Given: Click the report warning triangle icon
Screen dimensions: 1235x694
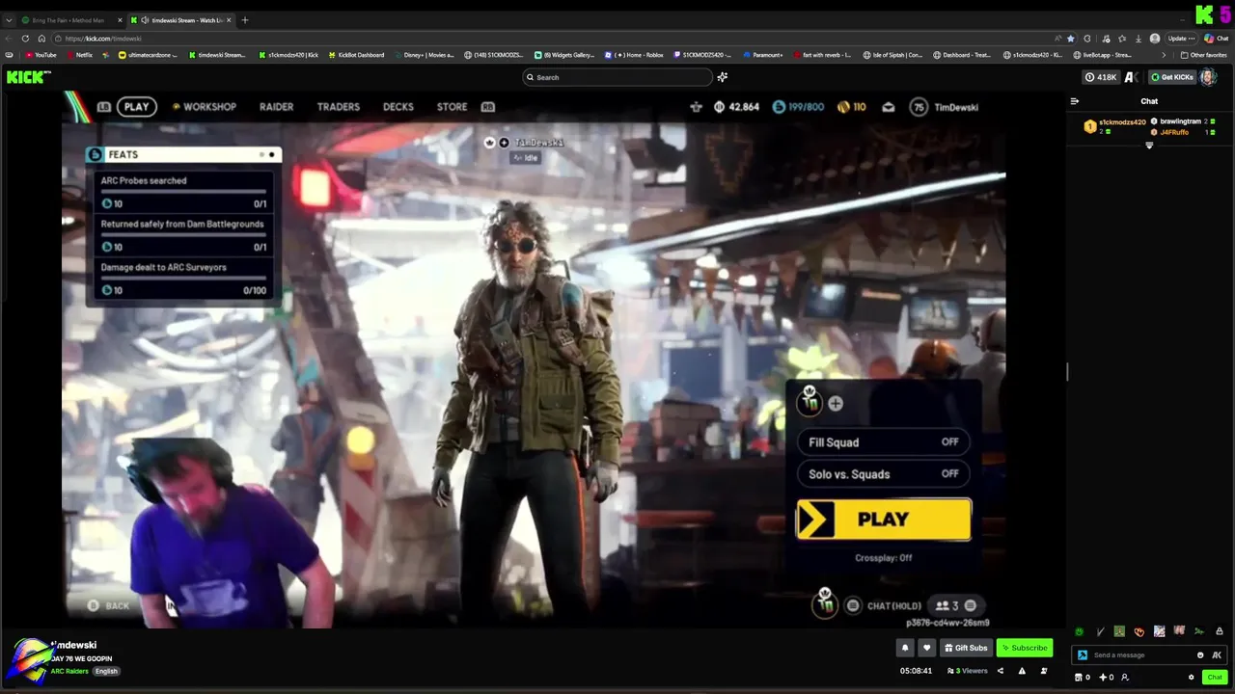Looking at the screenshot, I should pos(1022,671).
